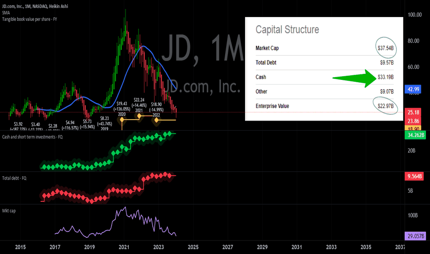
Task: Click the $19.43 (+136.05%) 2020 annotation
Action: (122, 109)
